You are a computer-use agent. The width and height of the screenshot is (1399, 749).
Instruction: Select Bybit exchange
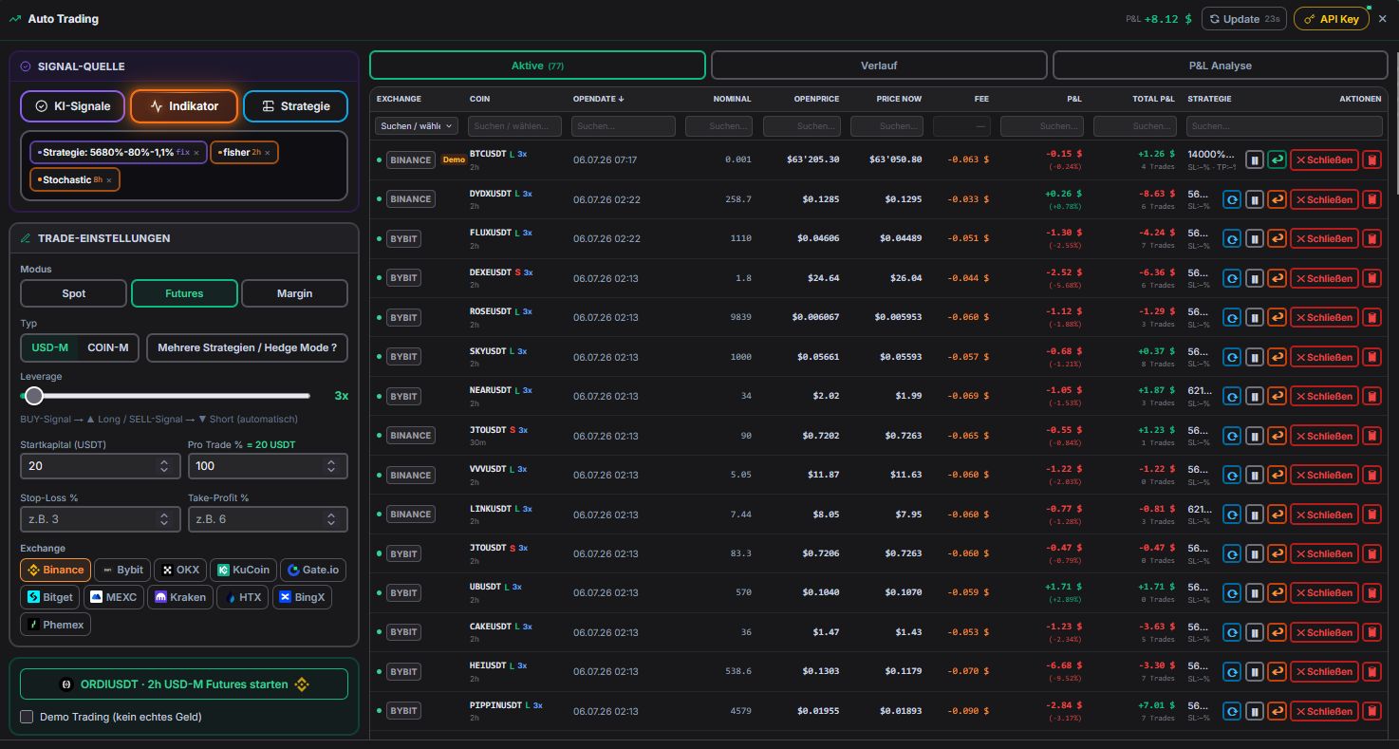click(x=122, y=570)
